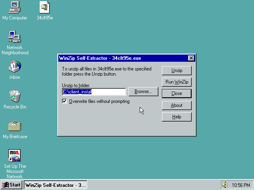
Task: Close the WinZip Self-Extractor window via X
Action: pos(191,58)
